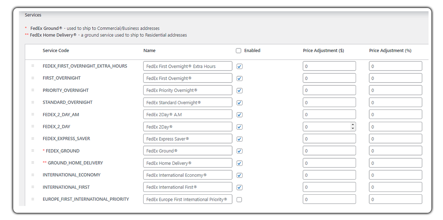Focus dollar price adjustment for INTERNATIONAL_ECONOMY

click(329, 175)
